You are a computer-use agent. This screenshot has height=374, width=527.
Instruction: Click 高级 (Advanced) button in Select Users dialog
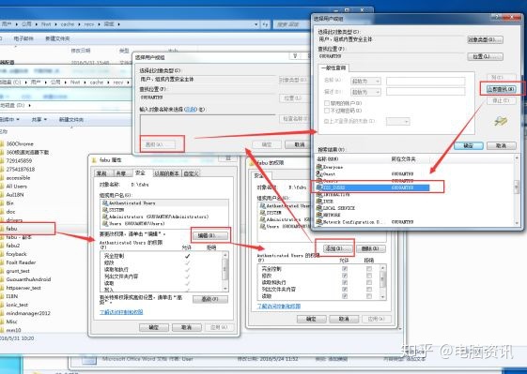pos(159,144)
